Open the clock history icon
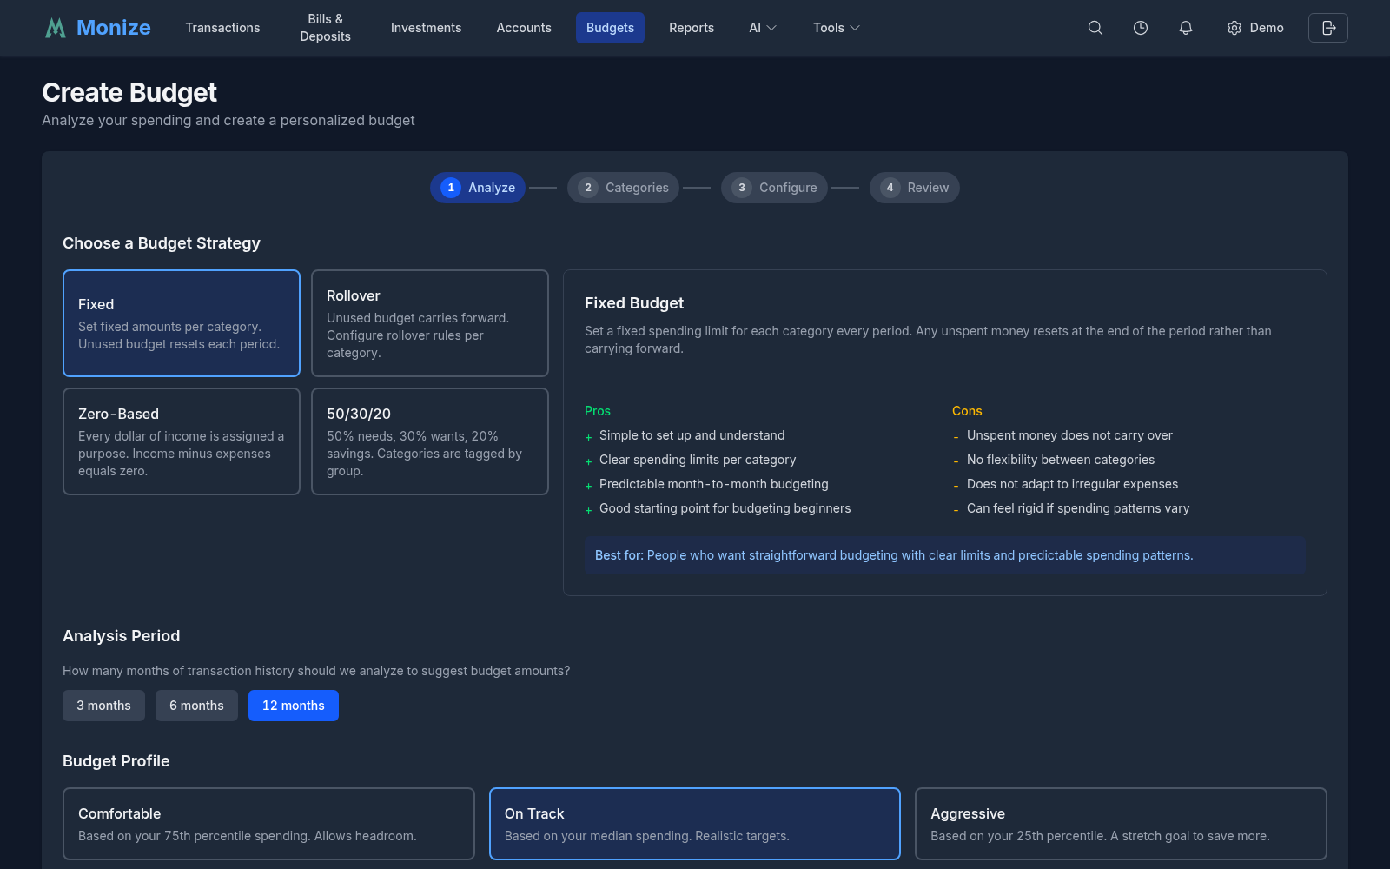Image resolution: width=1390 pixels, height=869 pixels. [1141, 28]
